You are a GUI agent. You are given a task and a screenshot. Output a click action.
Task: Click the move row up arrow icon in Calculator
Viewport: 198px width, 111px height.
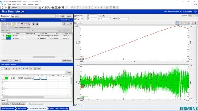20,68
